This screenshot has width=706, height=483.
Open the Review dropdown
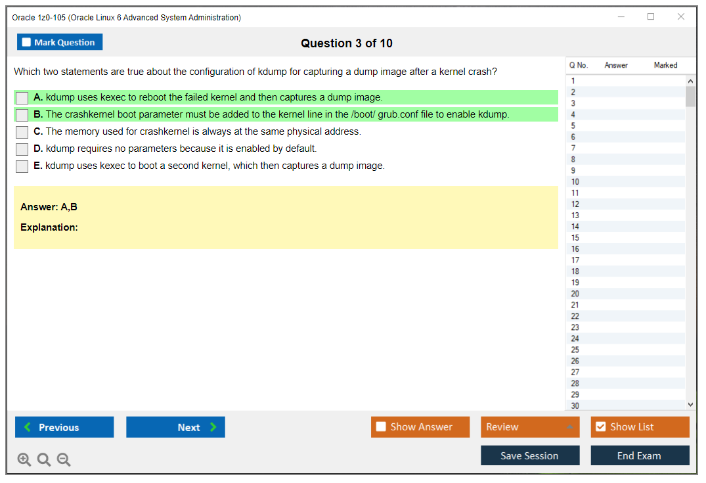(530, 426)
